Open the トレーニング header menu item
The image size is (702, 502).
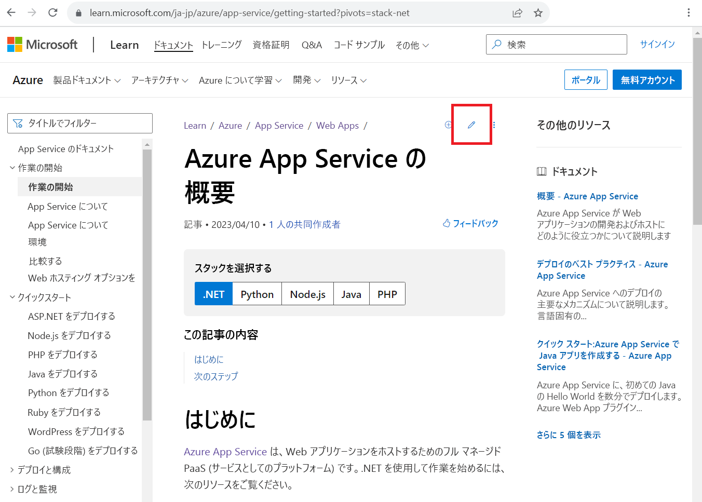222,45
